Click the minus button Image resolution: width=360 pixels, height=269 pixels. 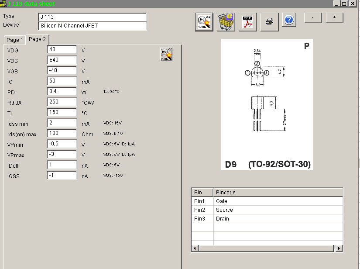(x=312, y=18)
